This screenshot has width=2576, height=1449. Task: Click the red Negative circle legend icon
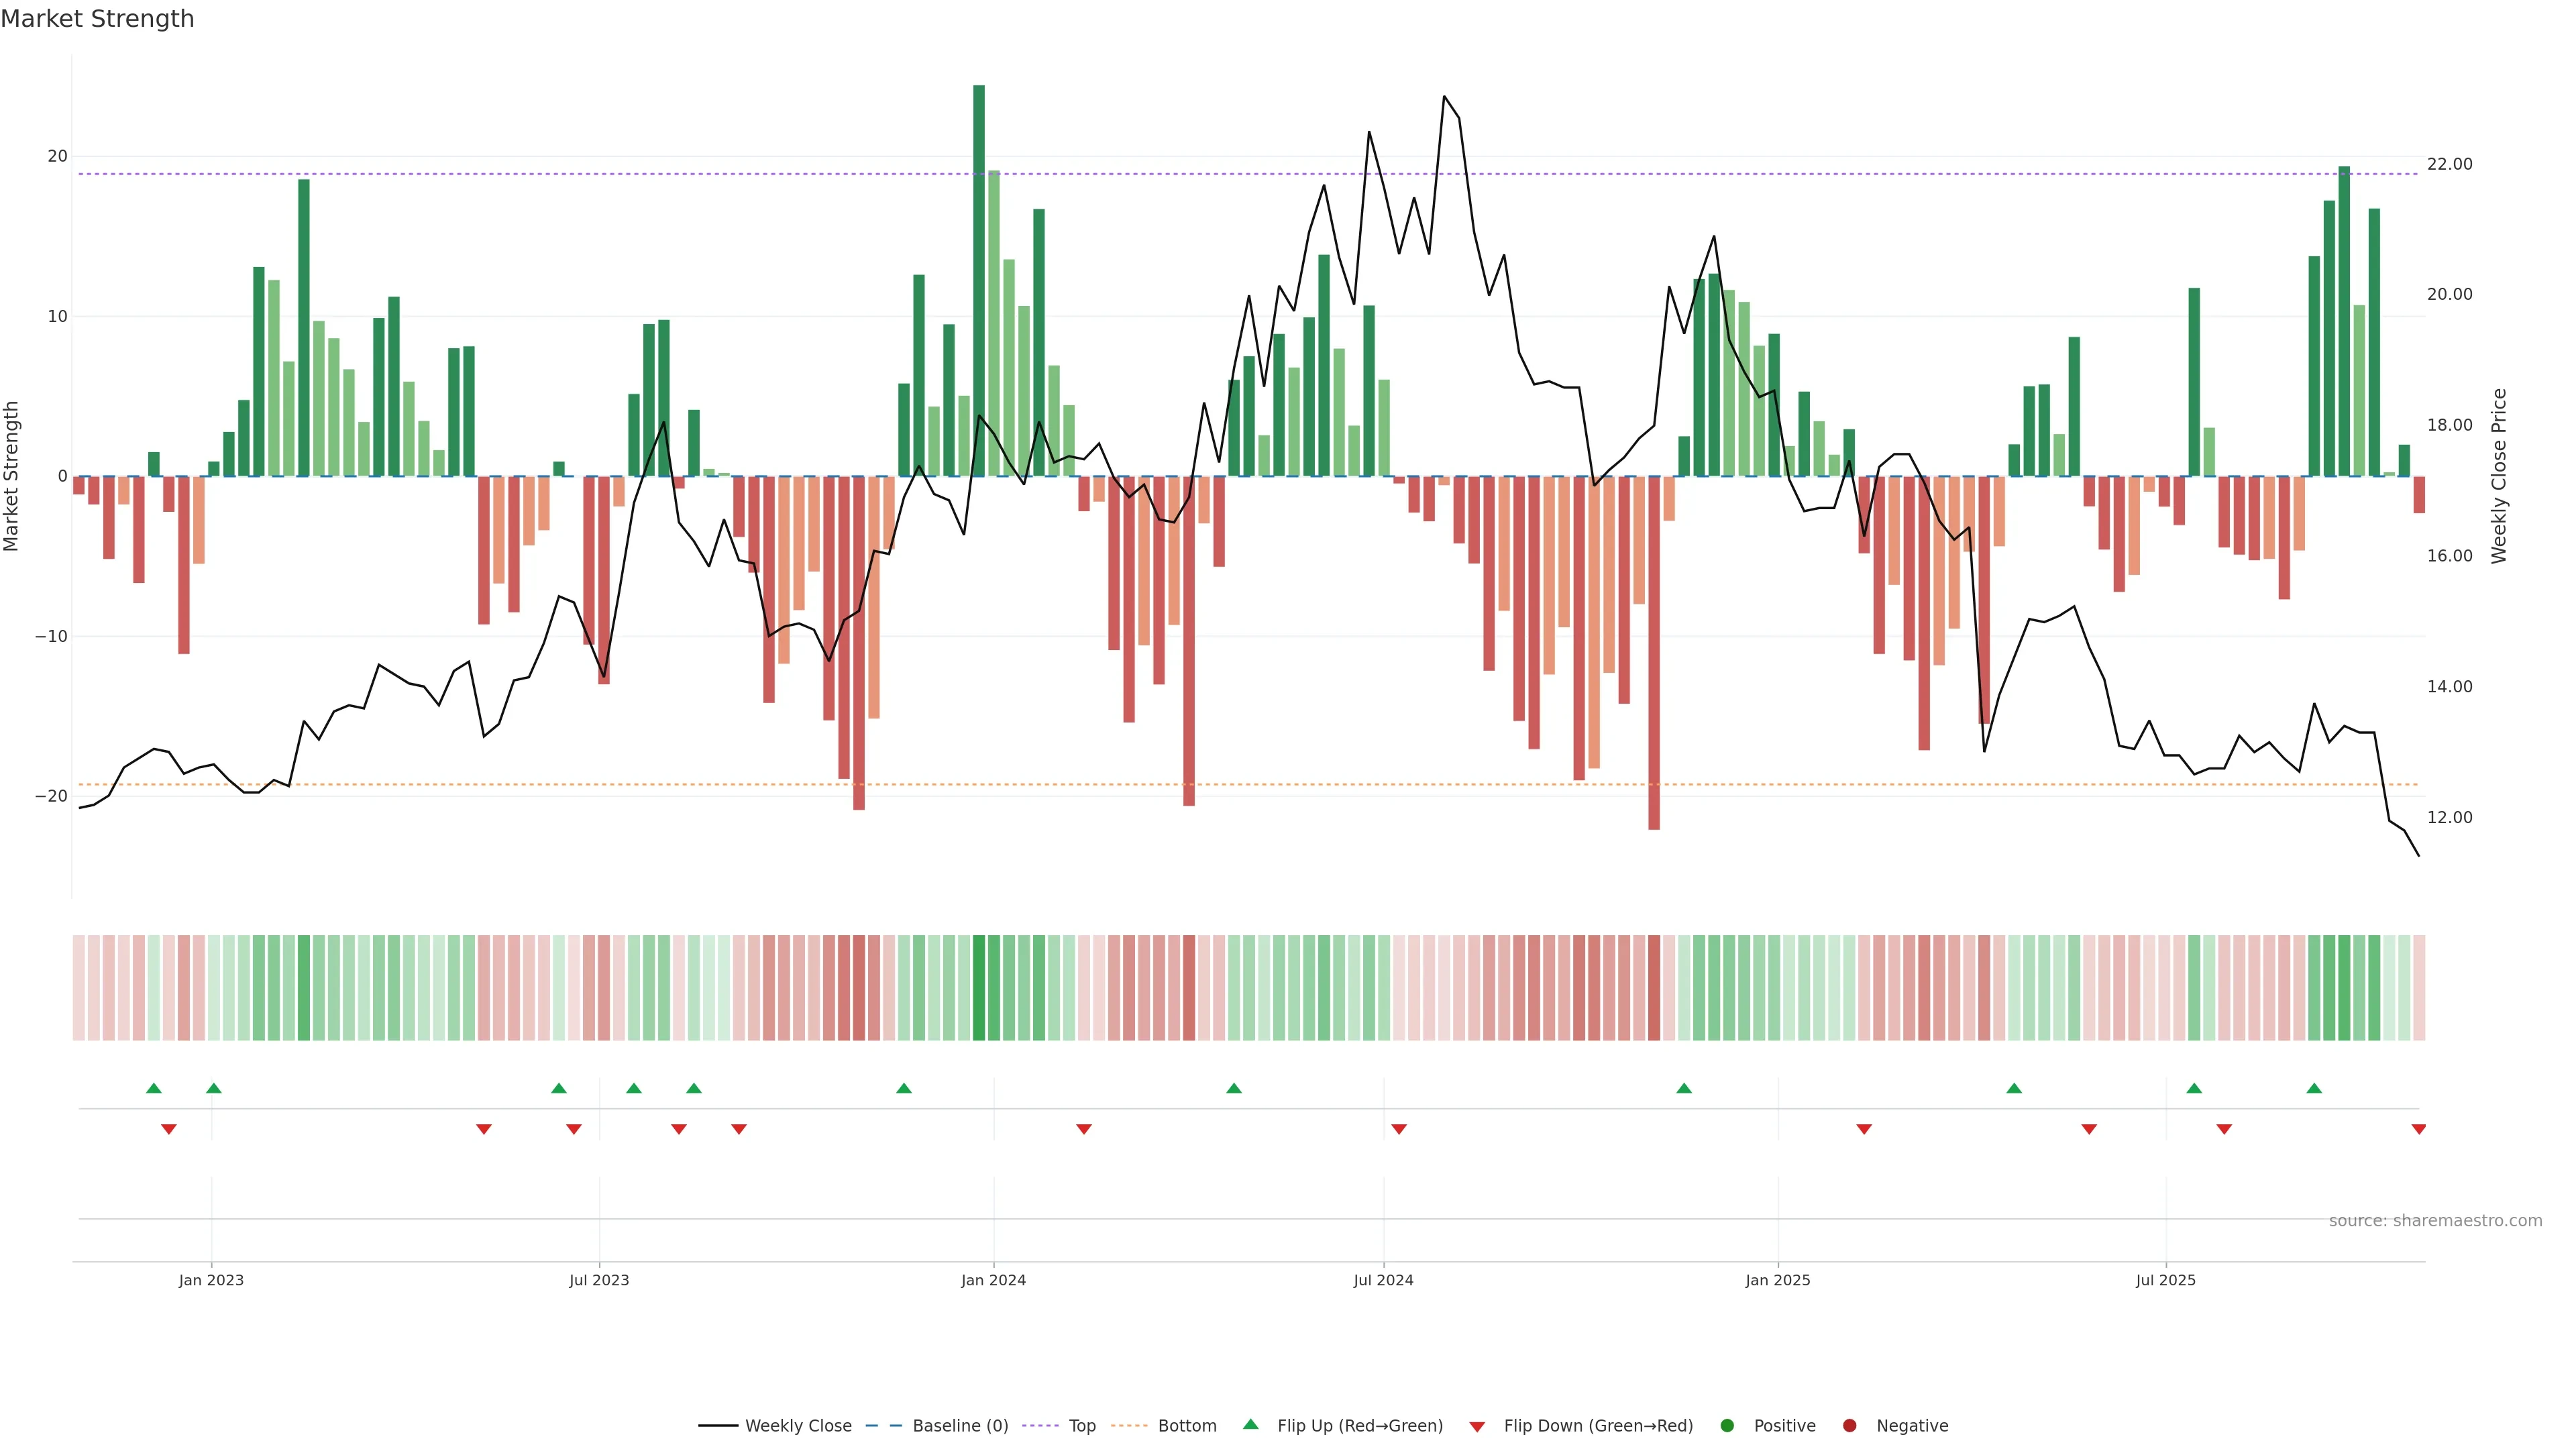(x=1849, y=1425)
